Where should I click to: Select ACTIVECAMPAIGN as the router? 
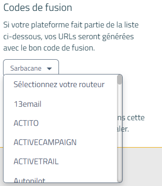click(60, 142)
